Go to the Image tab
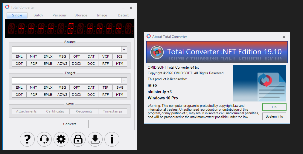The height and width of the screenshot is (154, 303). [x=102, y=15]
